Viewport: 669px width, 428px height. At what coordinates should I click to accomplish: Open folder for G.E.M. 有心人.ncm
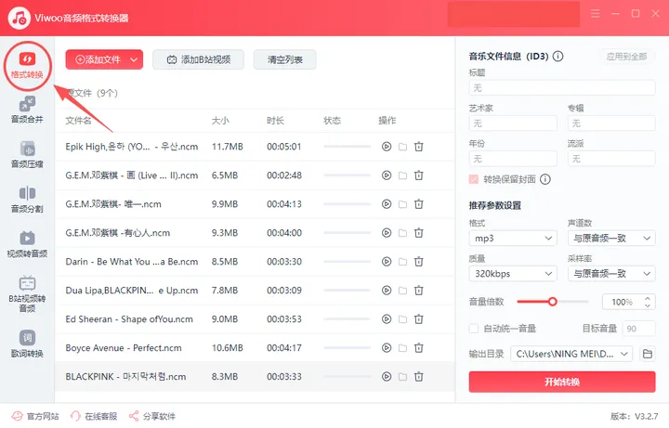pyautogui.click(x=402, y=233)
